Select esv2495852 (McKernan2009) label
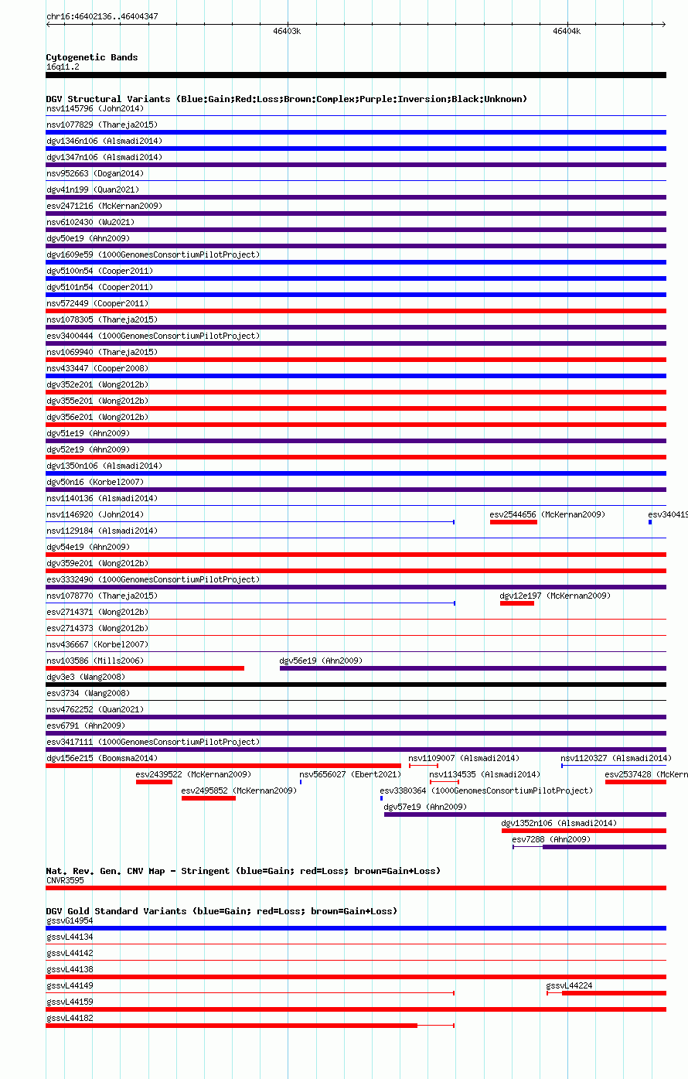Image resolution: width=688 pixels, height=1079 pixels. 239,790
